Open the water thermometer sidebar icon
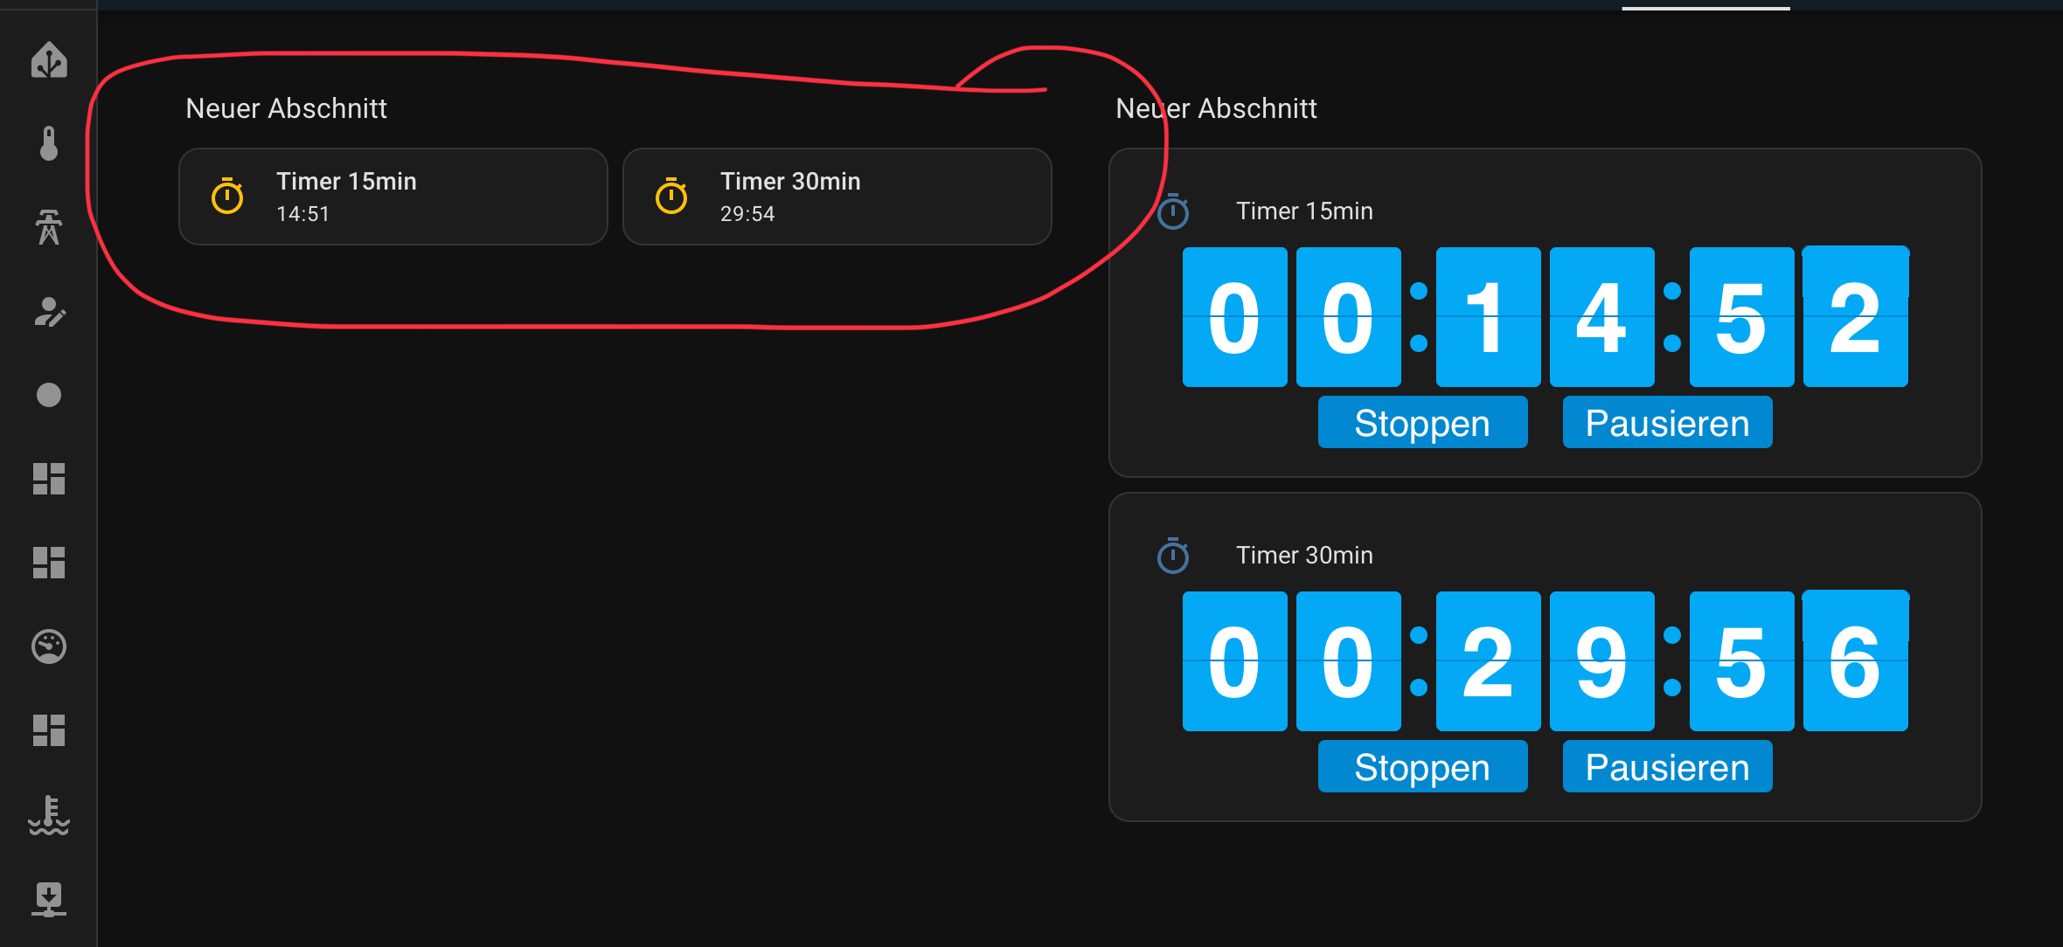This screenshot has width=2063, height=947. [x=49, y=814]
